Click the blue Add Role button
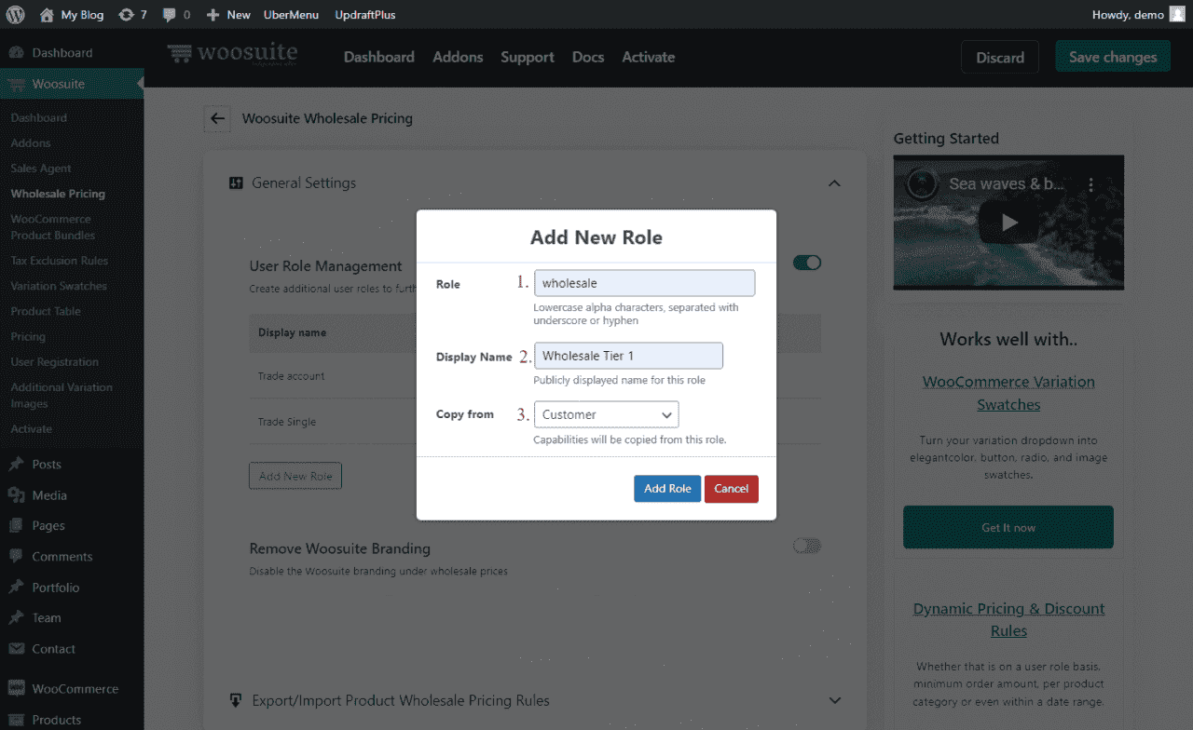Screen dimensions: 1193x730 coord(667,489)
